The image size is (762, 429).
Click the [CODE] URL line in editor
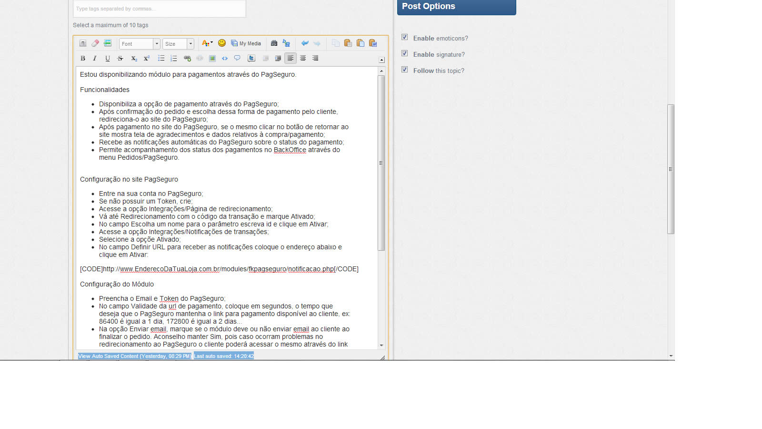(x=219, y=269)
